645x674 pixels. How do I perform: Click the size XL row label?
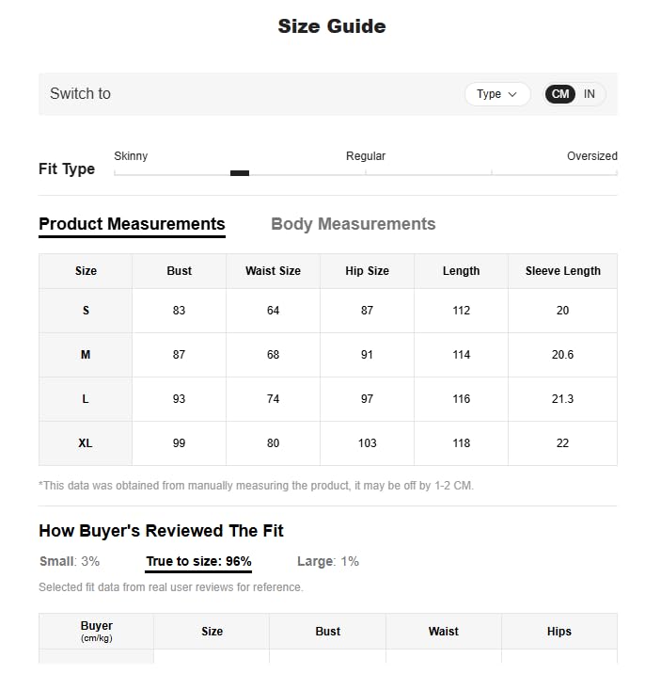point(86,443)
